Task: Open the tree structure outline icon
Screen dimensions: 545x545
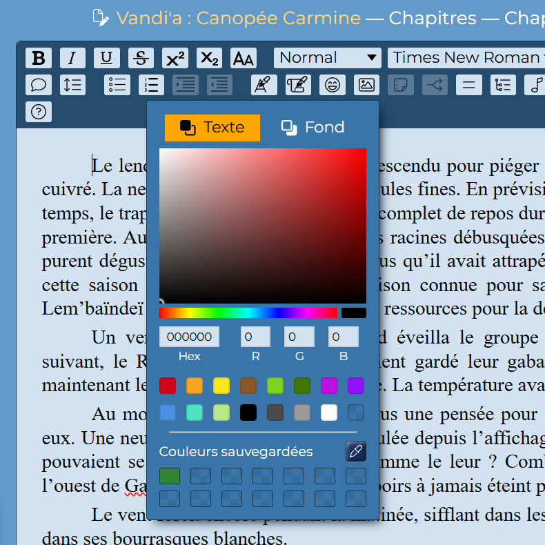Action: tap(503, 85)
